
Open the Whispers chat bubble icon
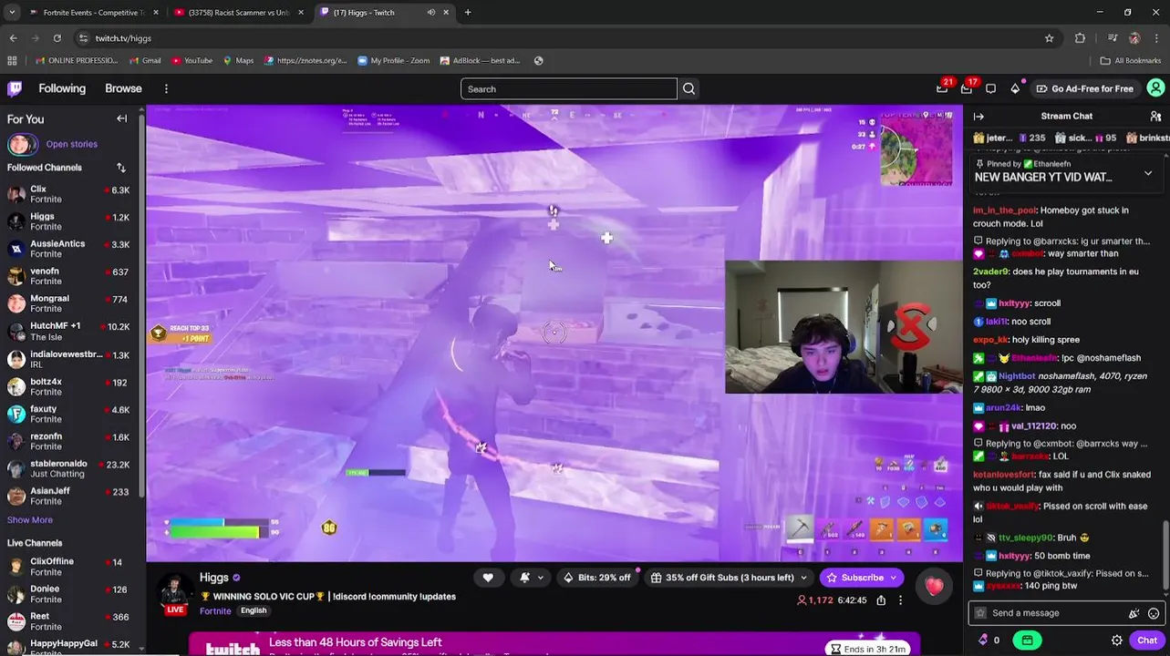tap(990, 88)
